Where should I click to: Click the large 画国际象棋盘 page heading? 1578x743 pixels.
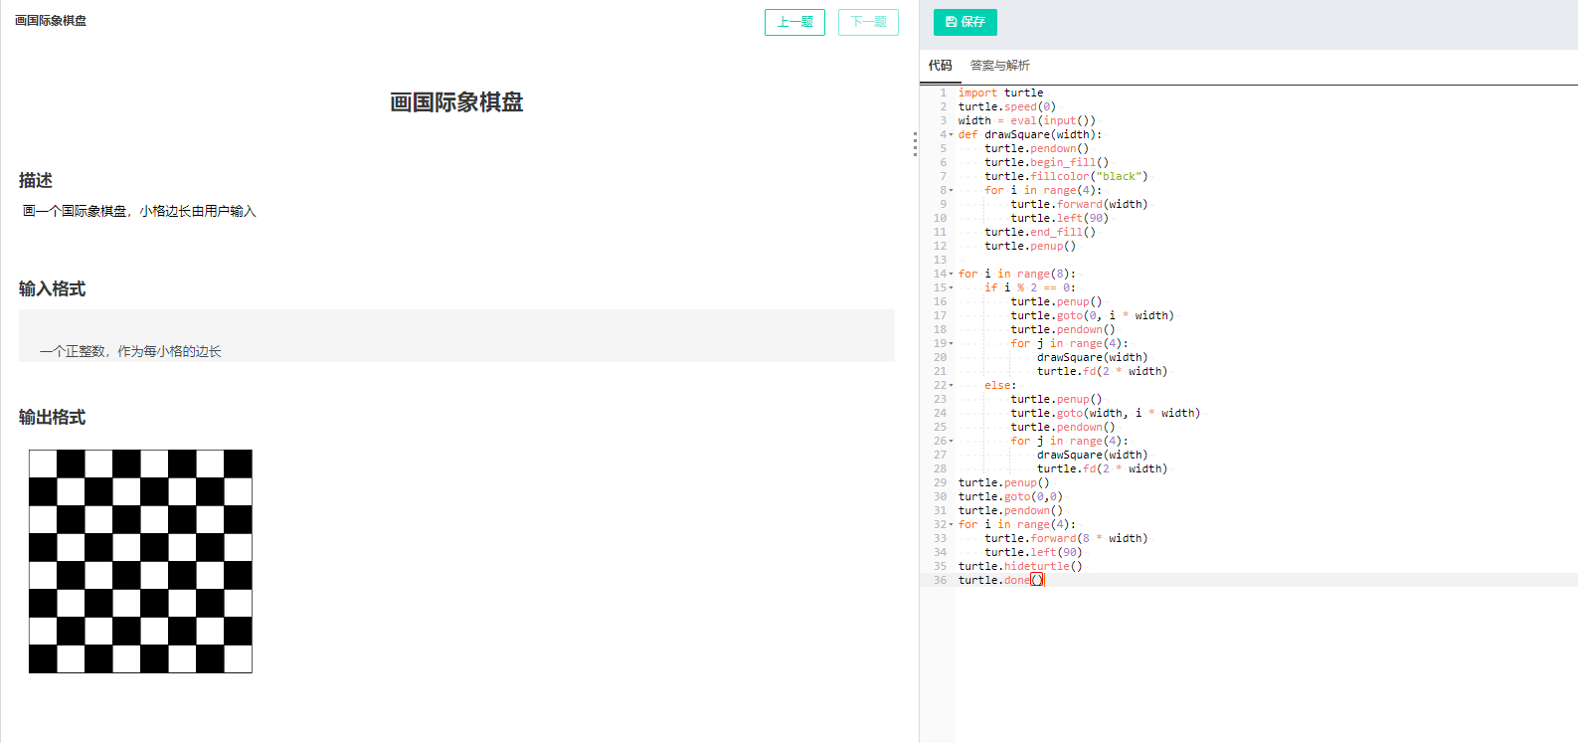tap(456, 102)
